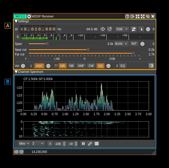Shrink the WDSP Receiver window
Screen dimensions: 169x168
138,16
